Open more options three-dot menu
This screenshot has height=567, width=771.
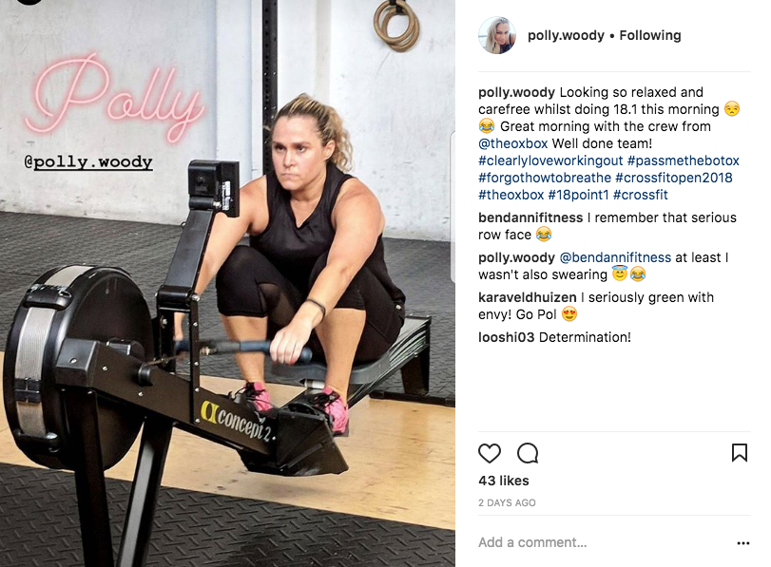[x=743, y=543]
